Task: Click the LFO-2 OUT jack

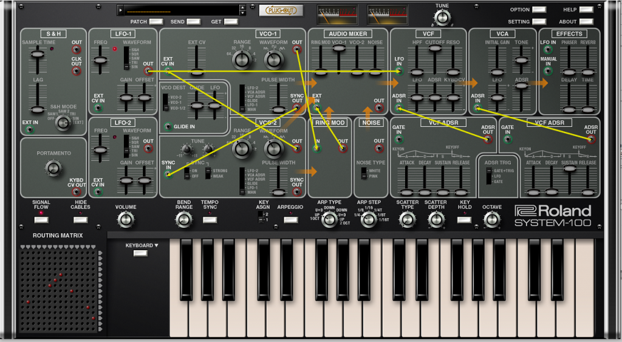Action: point(148,148)
